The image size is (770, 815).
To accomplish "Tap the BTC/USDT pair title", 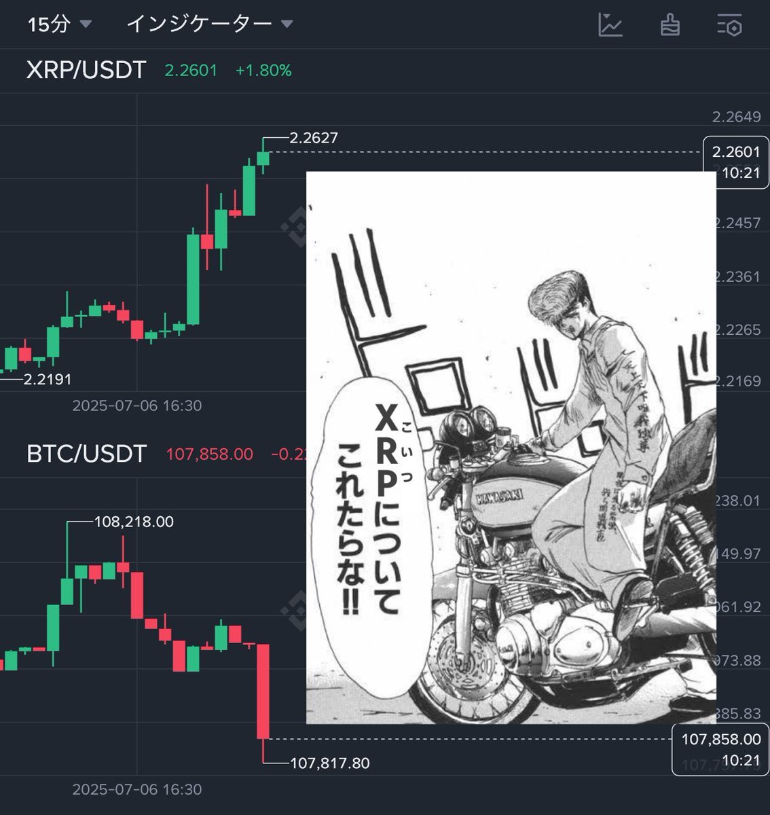I will click(x=86, y=454).
